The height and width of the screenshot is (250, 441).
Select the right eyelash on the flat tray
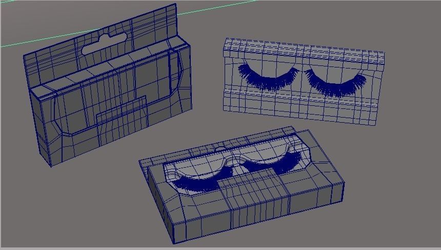click(336, 83)
